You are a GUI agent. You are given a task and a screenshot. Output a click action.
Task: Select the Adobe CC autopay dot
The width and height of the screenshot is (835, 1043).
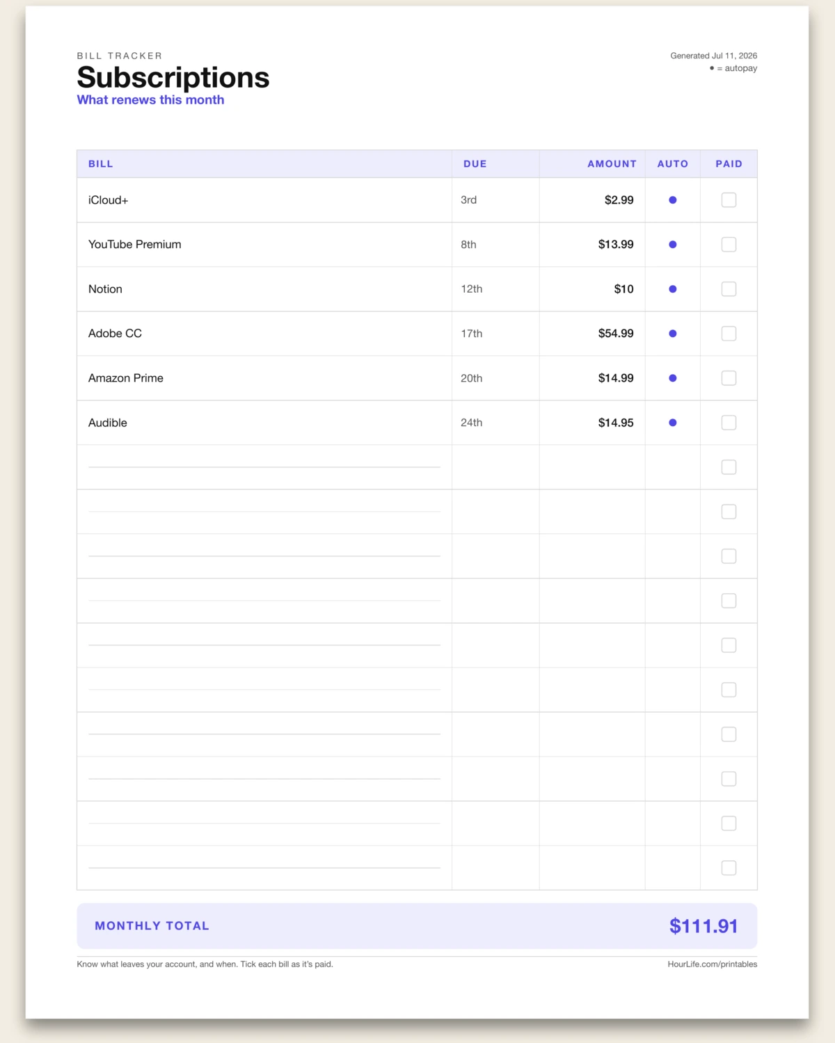point(673,334)
